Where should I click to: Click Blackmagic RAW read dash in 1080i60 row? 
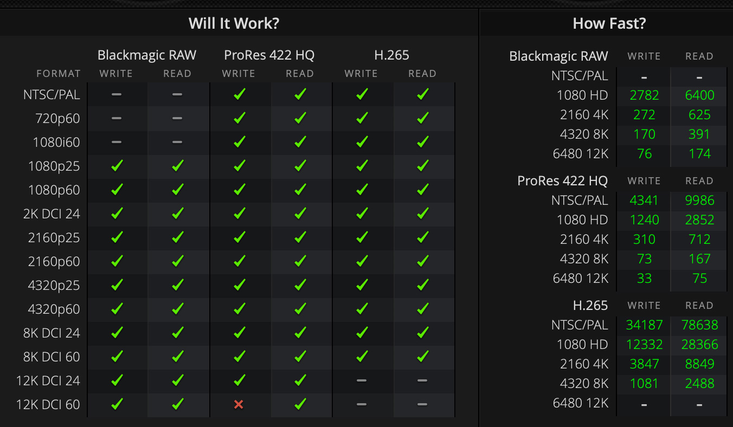click(x=178, y=142)
